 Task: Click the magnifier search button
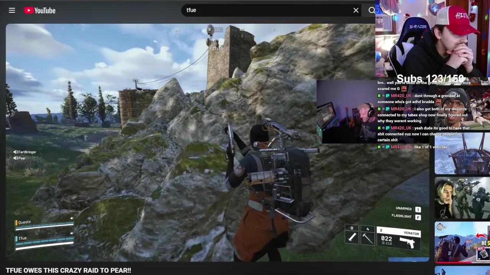[372, 10]
